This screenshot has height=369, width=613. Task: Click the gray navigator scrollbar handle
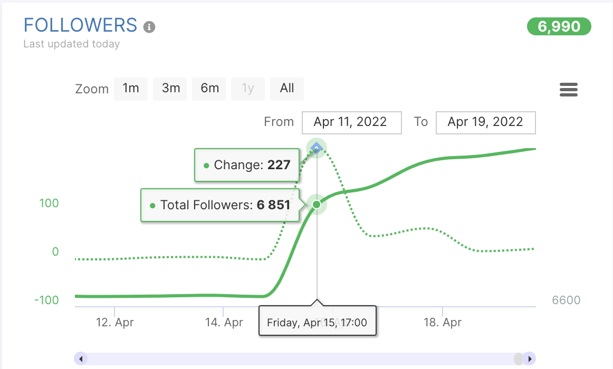click(x=519, y=359)
